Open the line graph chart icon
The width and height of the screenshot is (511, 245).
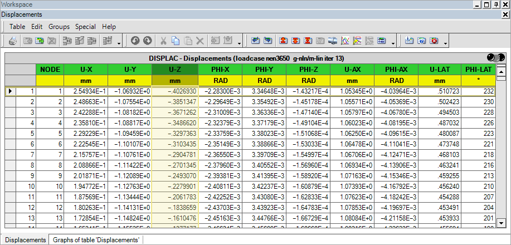pos(345,41)
